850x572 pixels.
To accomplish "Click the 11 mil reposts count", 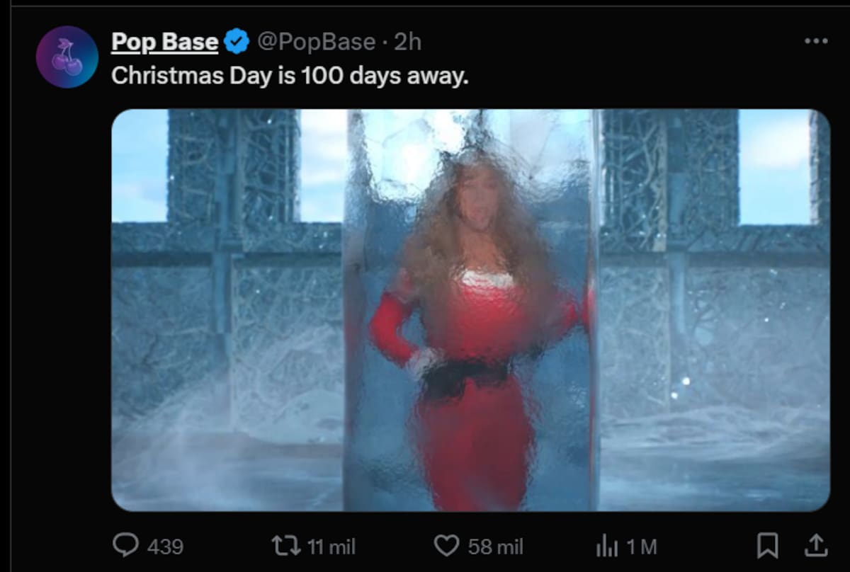I will click(332, 547).
